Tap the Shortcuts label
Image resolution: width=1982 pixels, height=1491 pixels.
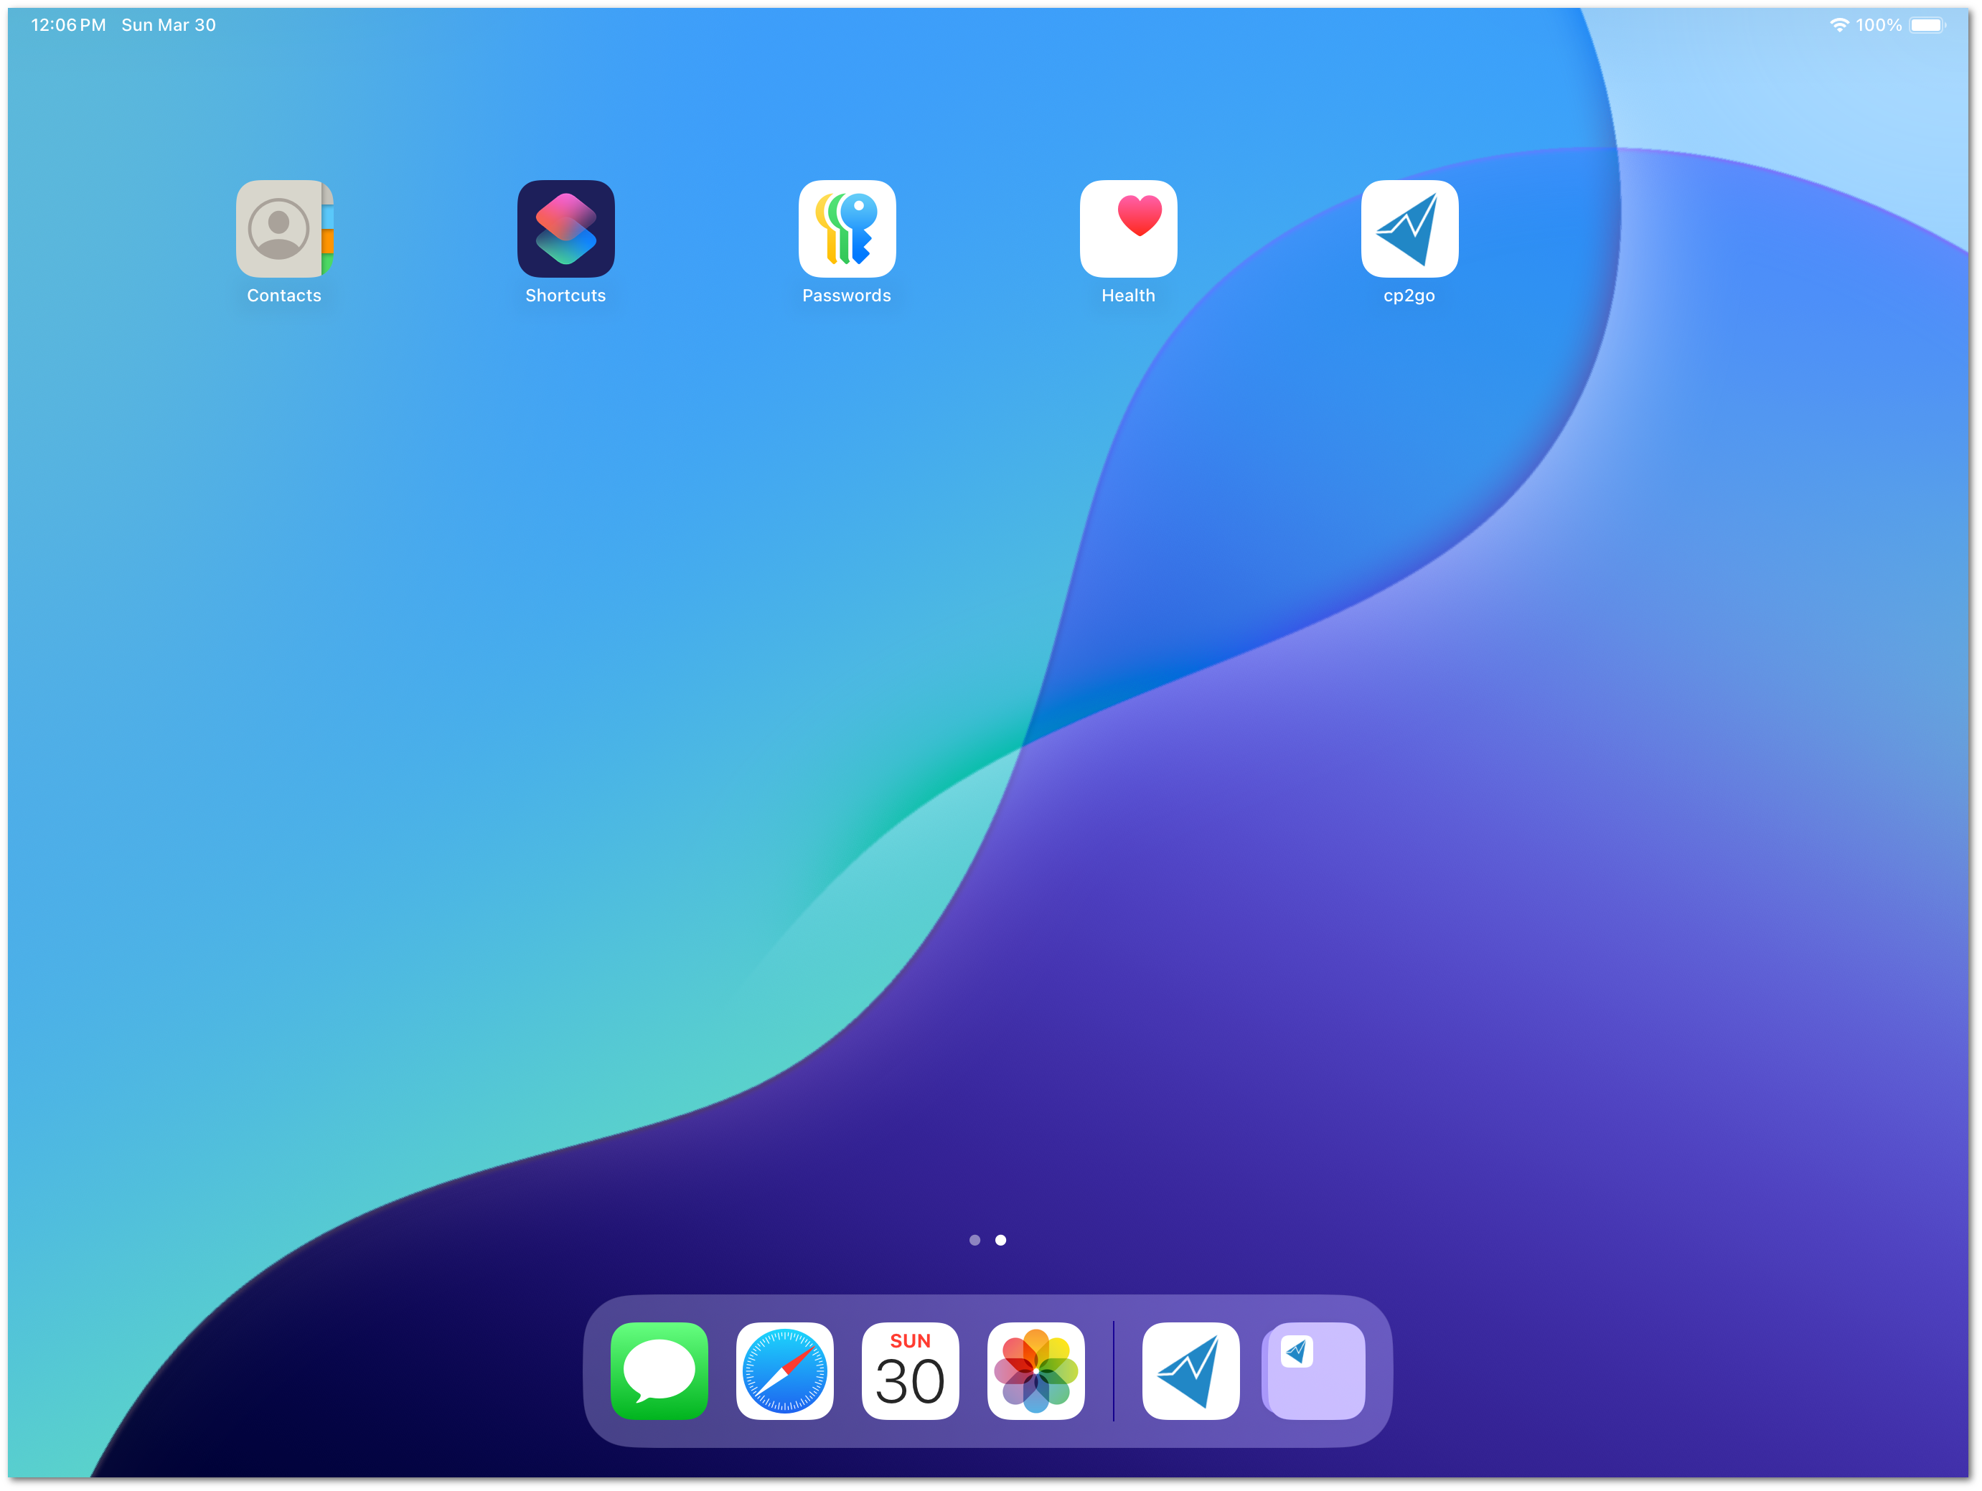565,296
